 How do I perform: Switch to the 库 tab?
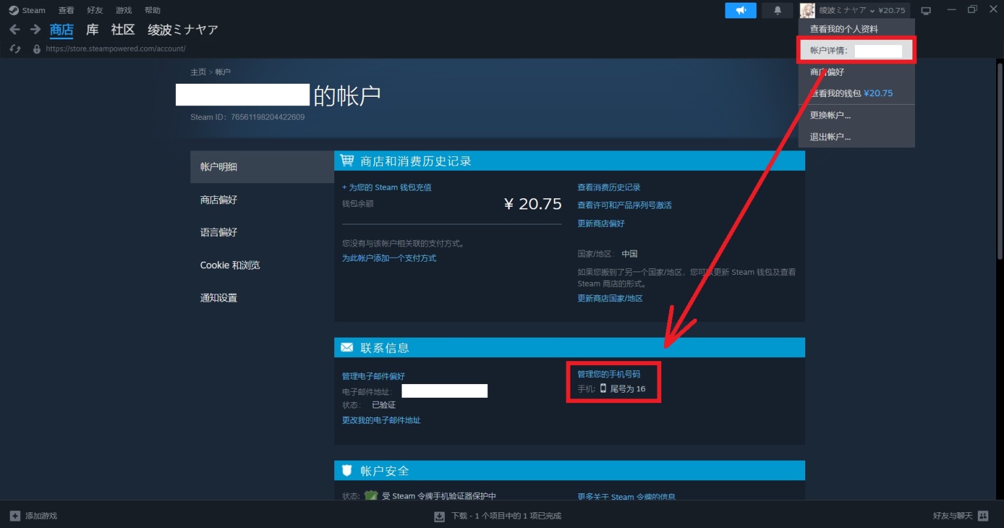(92, 29)
